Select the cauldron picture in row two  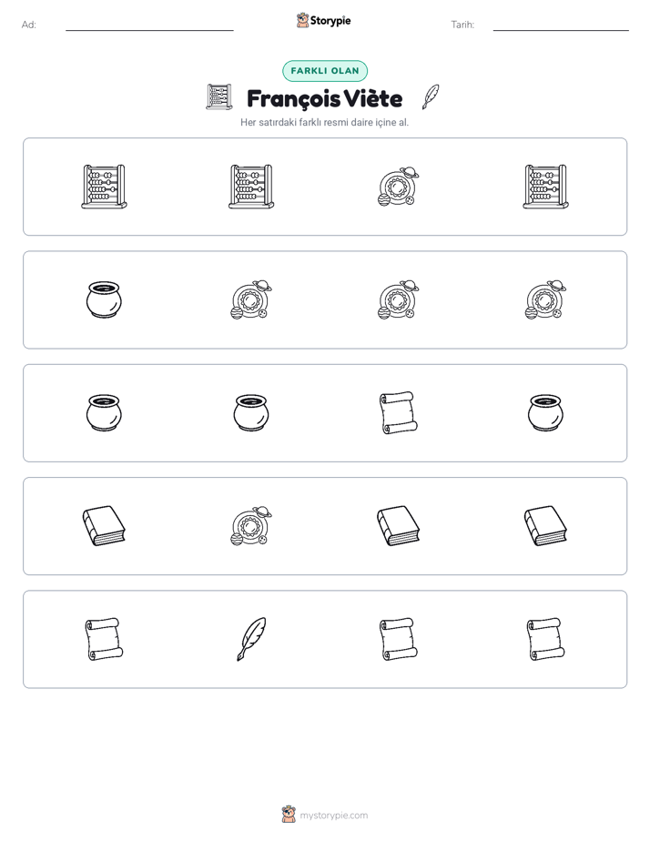[x=104, y=299]
